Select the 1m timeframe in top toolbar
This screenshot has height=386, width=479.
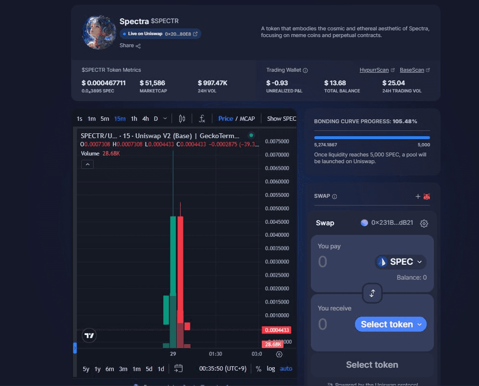point(92,119)
